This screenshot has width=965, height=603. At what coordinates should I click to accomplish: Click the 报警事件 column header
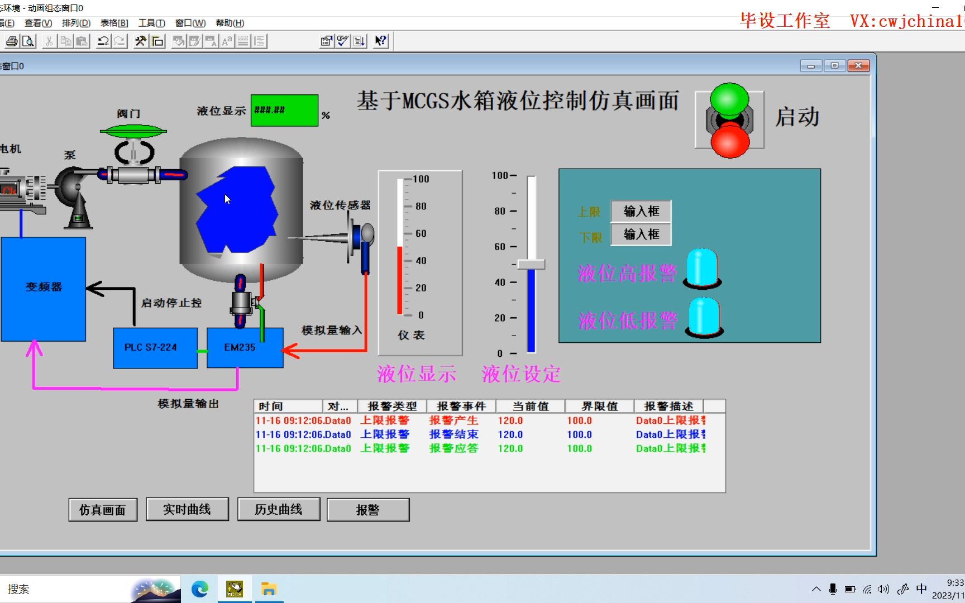click(461, 406)
